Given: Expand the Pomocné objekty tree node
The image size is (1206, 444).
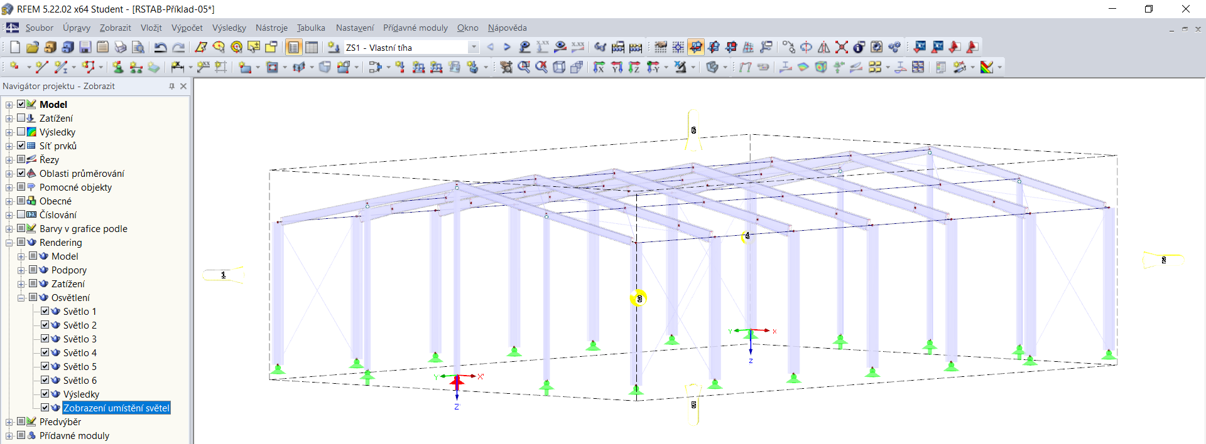Looking at the screenshot, I should coord(9,188).
